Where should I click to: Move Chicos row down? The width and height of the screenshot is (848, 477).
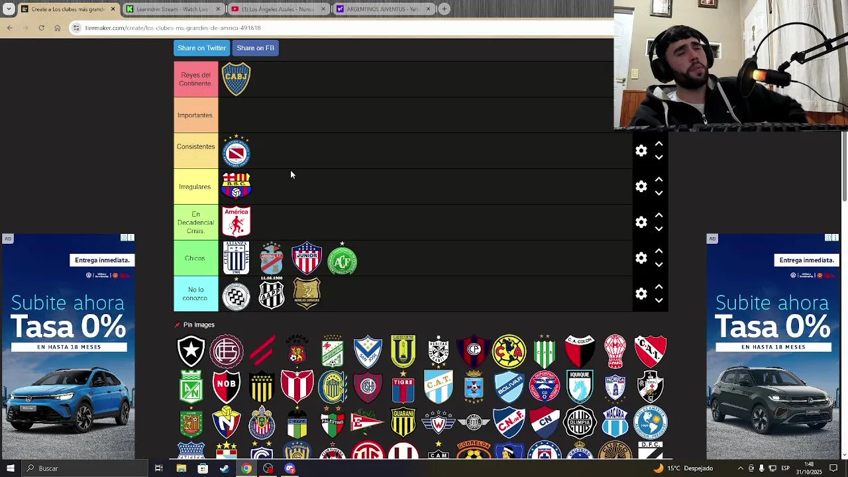pos(659,265)
